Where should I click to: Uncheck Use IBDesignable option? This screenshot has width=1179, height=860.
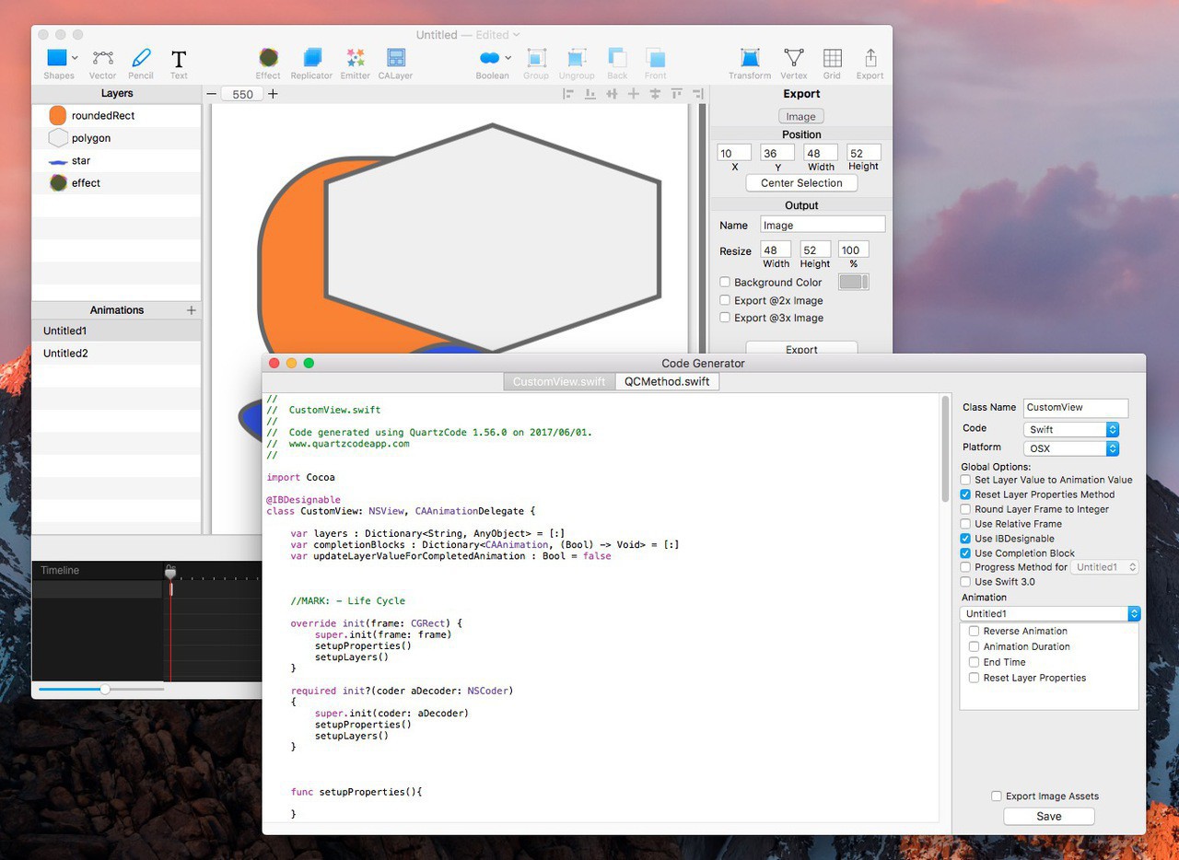point(965,539)
